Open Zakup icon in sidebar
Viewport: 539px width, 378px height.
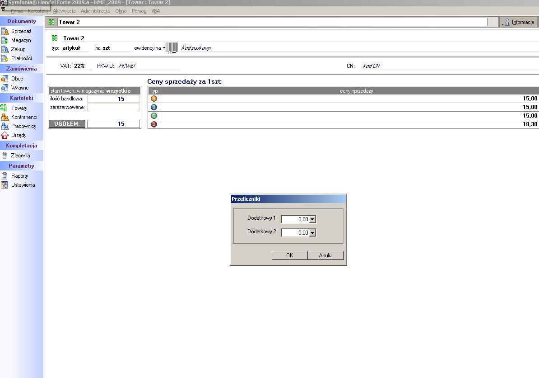[5, 49]
